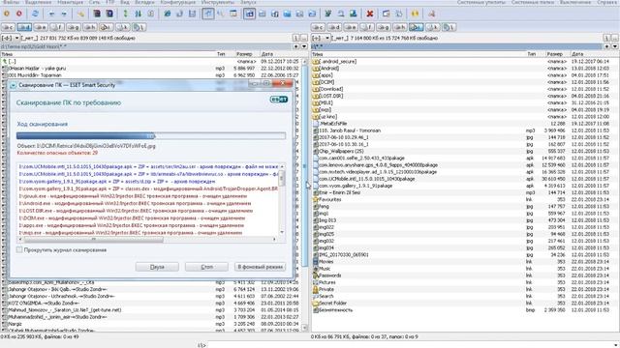Open left panel directory history arrow
Viewport: 620px width, 348px height.
304,46
